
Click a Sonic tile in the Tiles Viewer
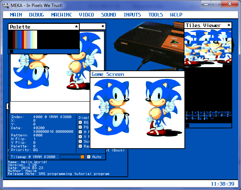(206, 48)
